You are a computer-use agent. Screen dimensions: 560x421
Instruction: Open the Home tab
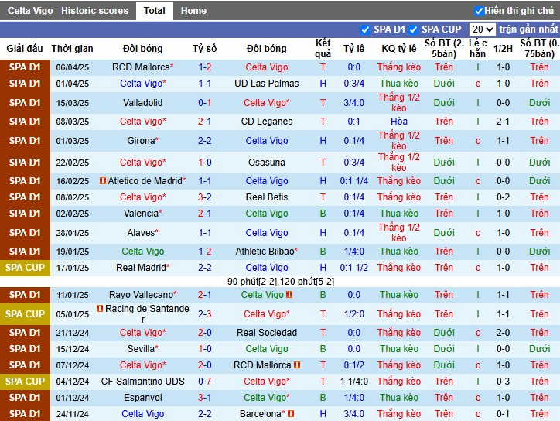(x=193, y=11)
